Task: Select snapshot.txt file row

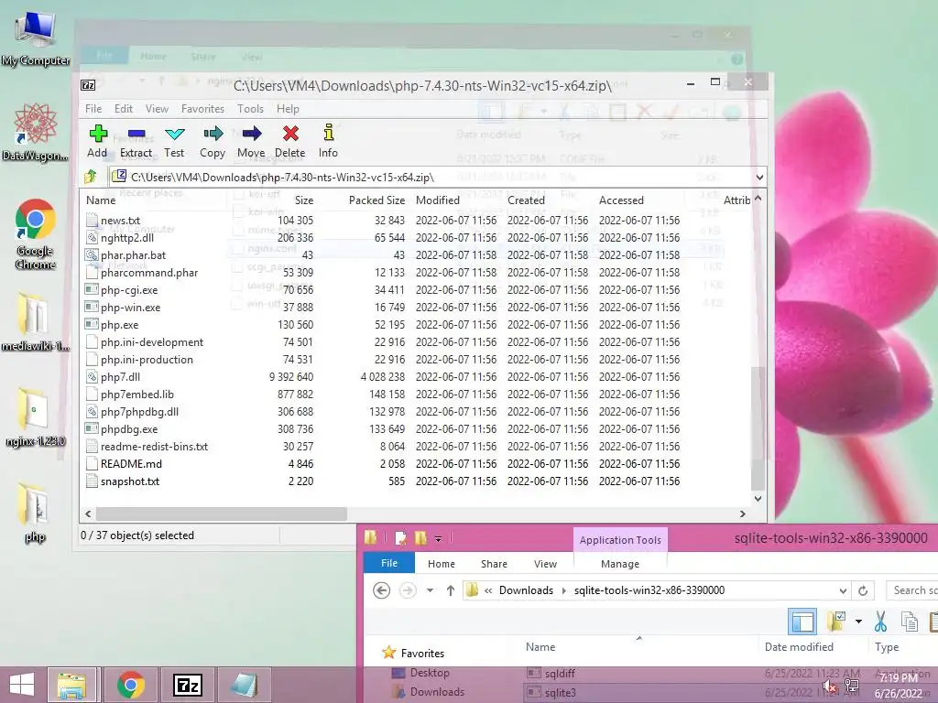Action: click(x=130, y=481)
